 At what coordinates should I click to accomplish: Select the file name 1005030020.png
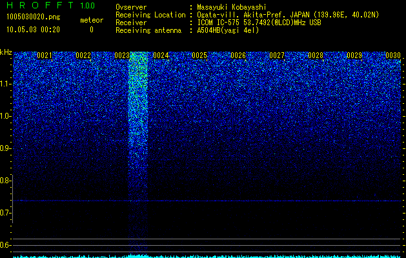pos(34,17)
